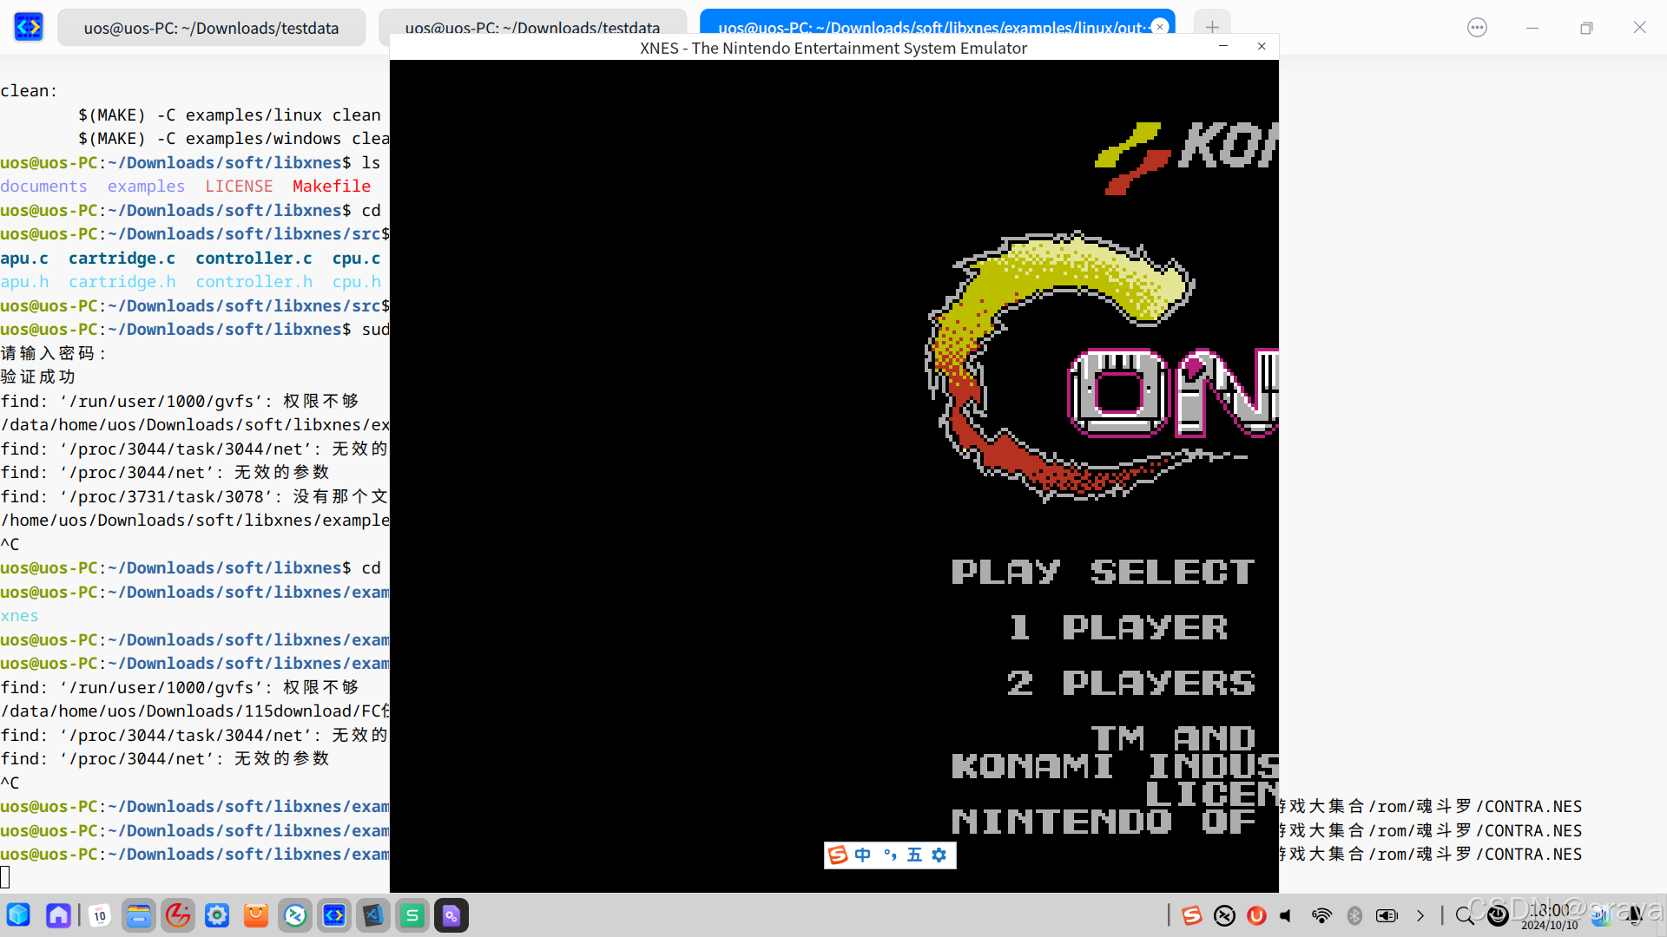Click the volume speaker icon in the tray
The width and height of the screenshot is (1667, 937).
point(1287,915)
